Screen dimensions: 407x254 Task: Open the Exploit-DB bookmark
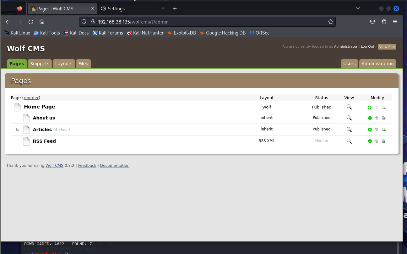click(182, 33)
